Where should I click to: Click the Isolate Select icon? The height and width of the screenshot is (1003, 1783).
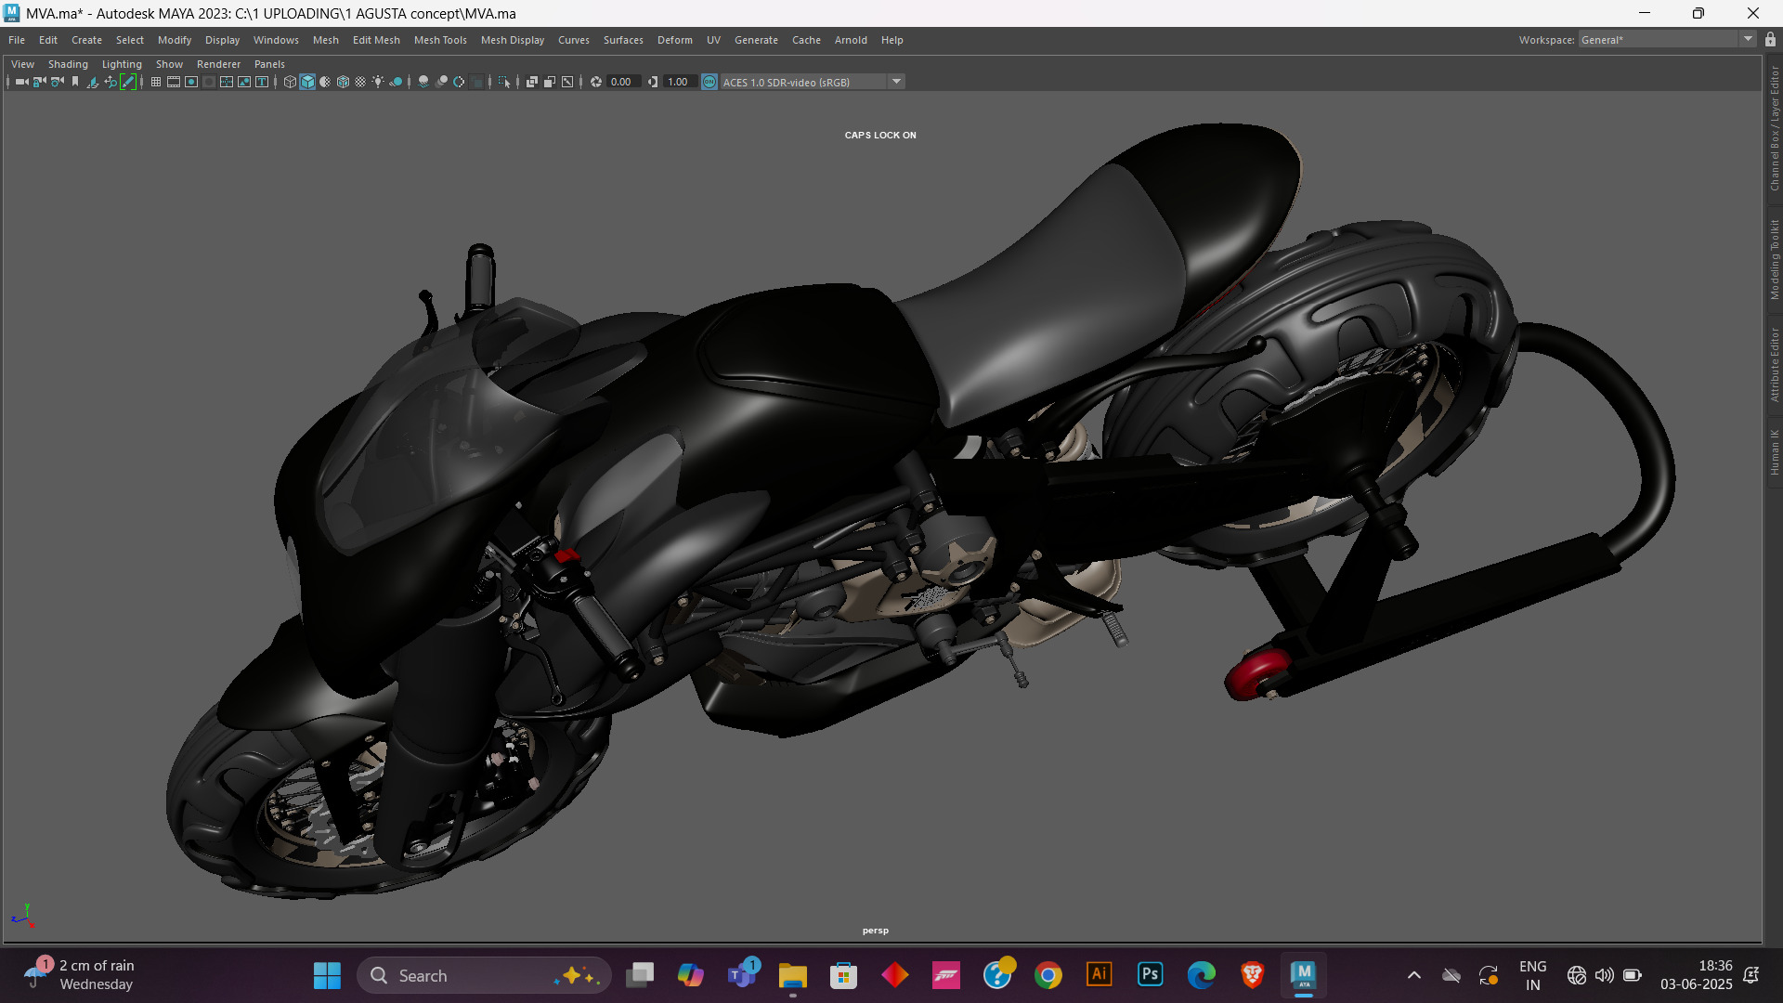point(504,82)
